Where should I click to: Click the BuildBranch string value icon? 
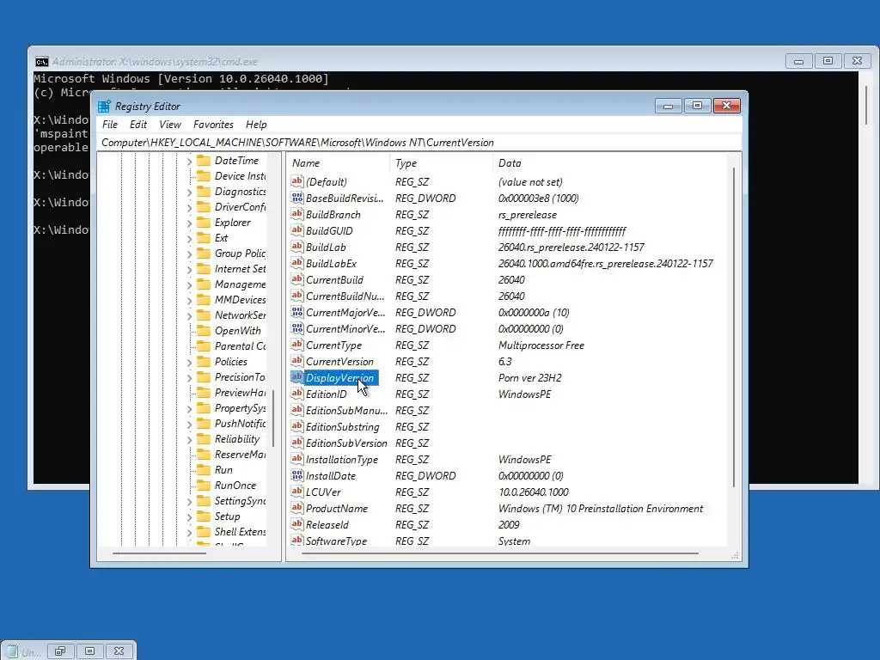point(296,214)
